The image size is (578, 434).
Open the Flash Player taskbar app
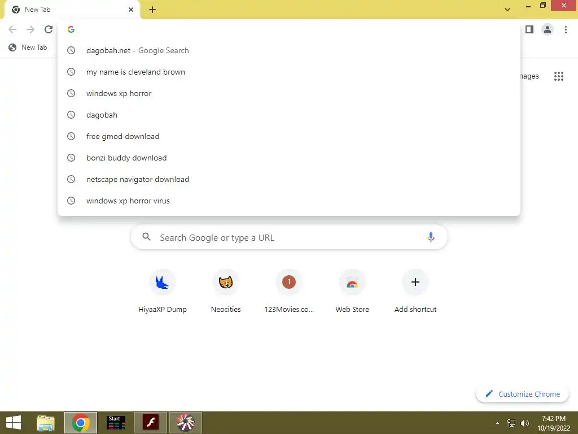[150, 423]
